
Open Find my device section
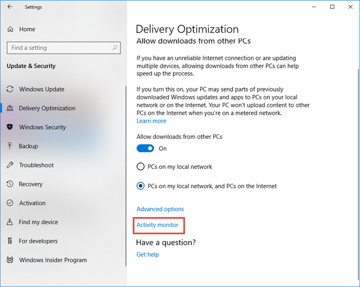tap(38, 222)
